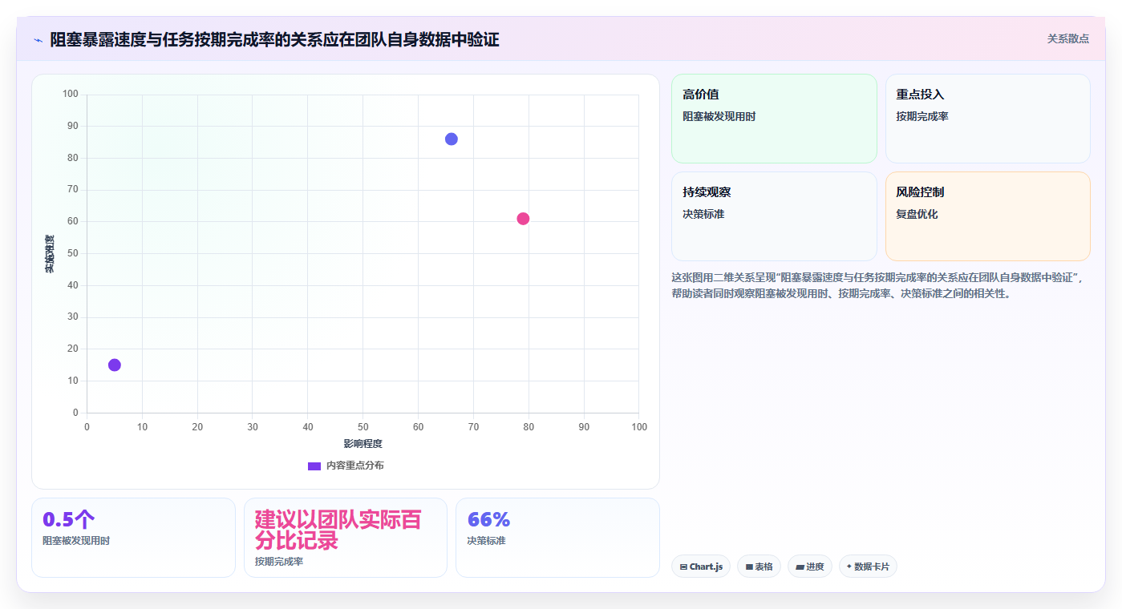Image resolution: width=1122 pixels, height=609 pixels.
Task: Select the pink data point near 61
Action: pyautogui.click(x=523, y=219)
